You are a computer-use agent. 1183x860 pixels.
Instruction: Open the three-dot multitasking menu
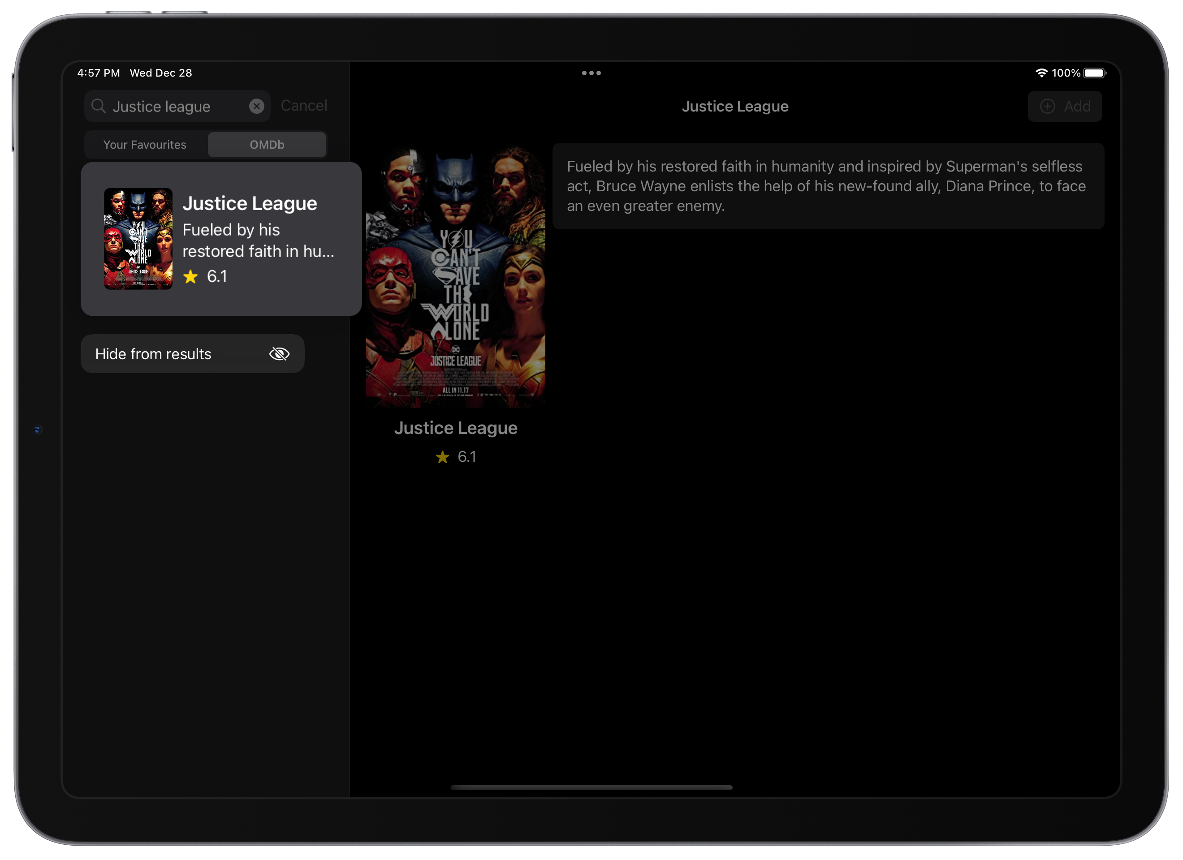pos(591,73)
